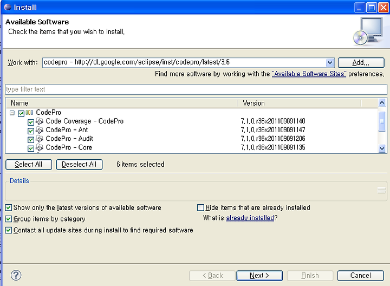
Task: Collapse the CodePro tree category
Action: click(12, 113)
